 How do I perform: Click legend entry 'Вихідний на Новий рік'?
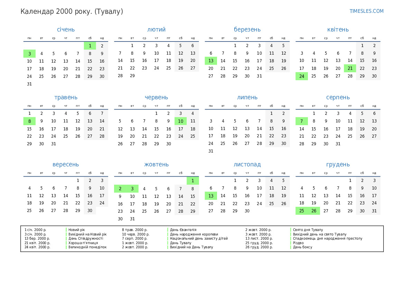87,234
